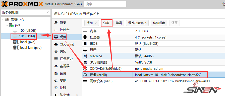Click the history icon beside 快照
225x96 pixels.
click(x=56, y=88)
